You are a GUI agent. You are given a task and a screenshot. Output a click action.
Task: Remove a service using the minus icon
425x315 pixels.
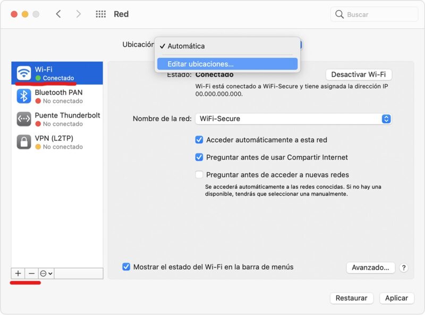pyautogui.click(x=32, y=273)
